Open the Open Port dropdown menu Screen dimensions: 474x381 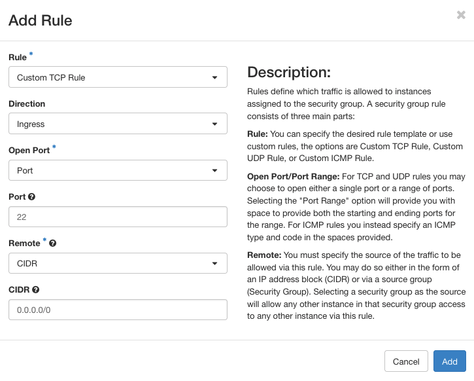[118, 170]
